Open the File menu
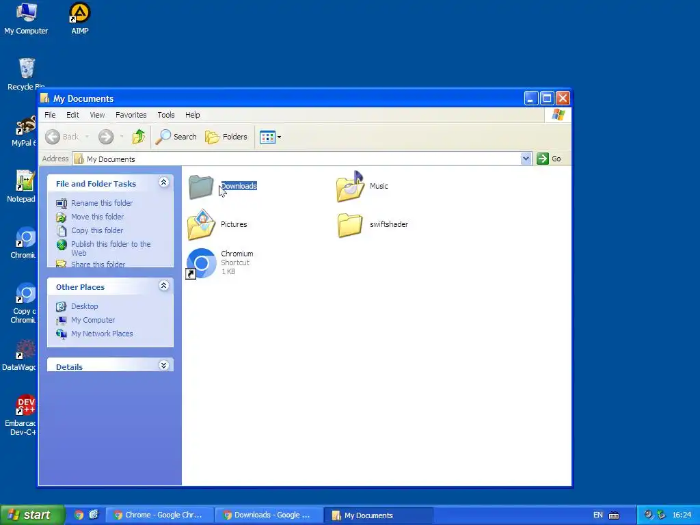The height and width of the screenshot is (525, 700). point(50,115)
